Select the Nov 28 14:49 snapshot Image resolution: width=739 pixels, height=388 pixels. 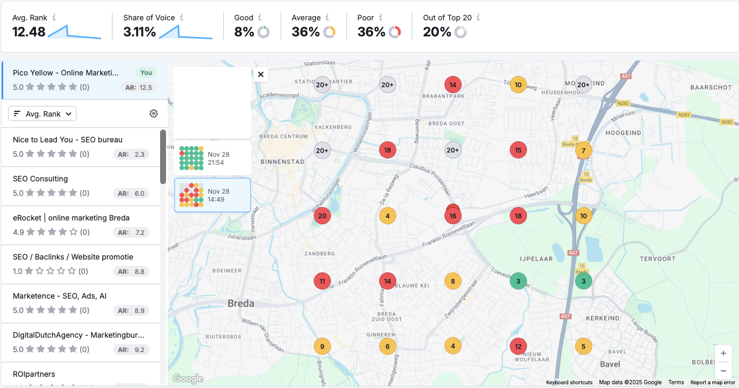[213, 195]
